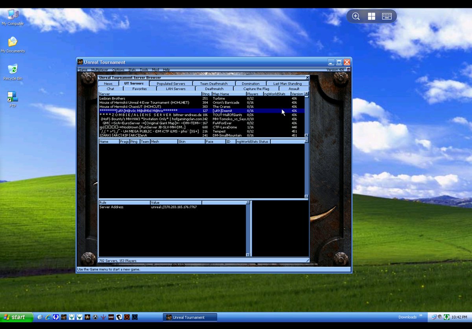This screenshot has width=472, height=329.
Task: Select the Noobtown FunServer row
Action: (201, 127)
